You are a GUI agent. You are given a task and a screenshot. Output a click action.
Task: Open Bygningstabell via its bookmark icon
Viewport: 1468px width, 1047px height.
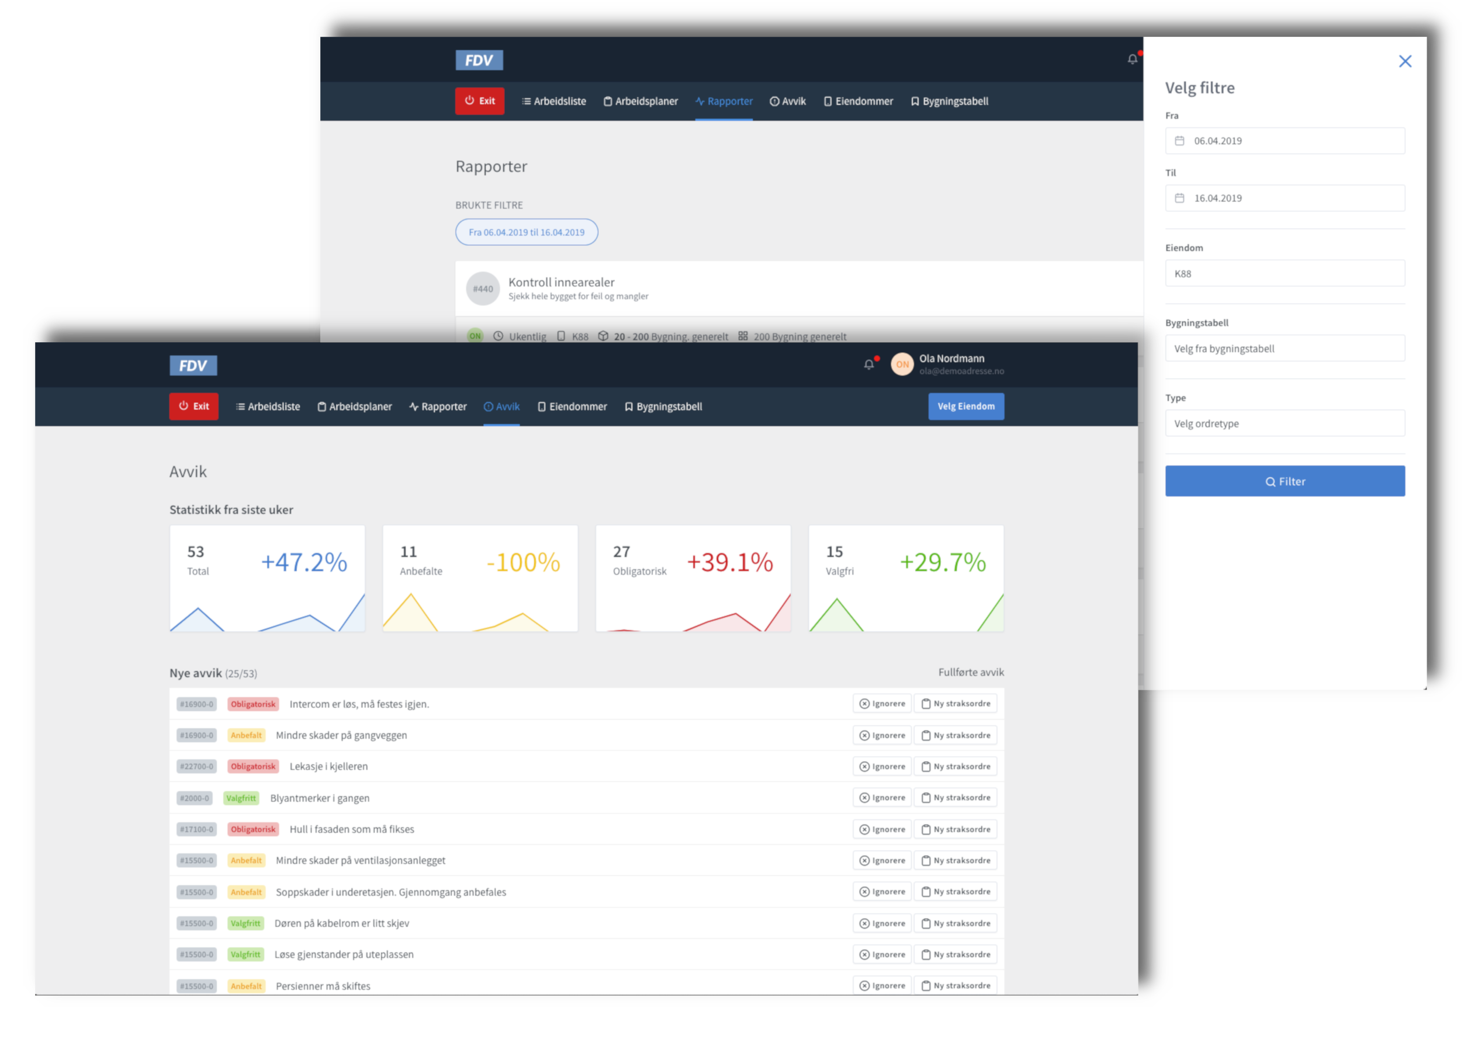pos(628,406)
